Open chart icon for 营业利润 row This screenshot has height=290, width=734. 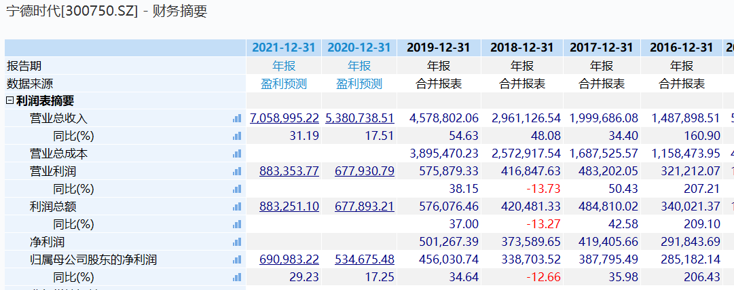[237, 171]
